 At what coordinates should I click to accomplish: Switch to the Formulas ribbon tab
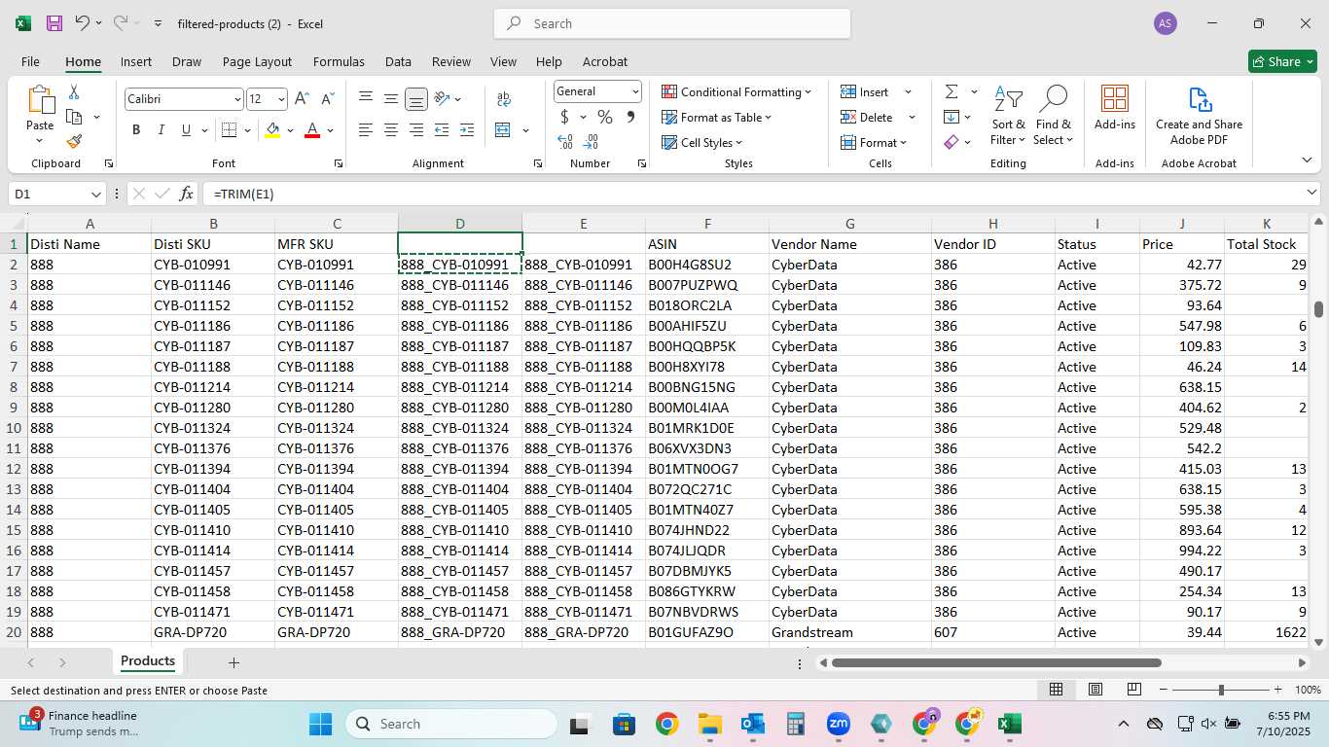point(339,61)
